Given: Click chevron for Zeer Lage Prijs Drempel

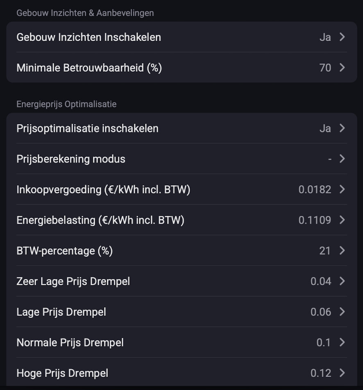Looking at the screenshot, I should pyautogui.click(x=343, y=281).
